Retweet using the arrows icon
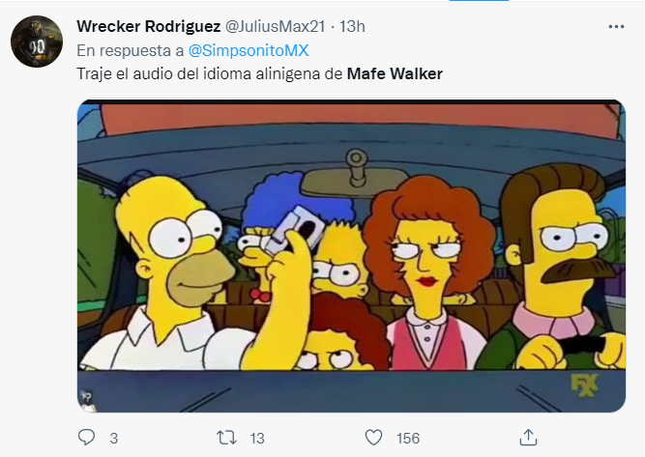 [227, 438]
